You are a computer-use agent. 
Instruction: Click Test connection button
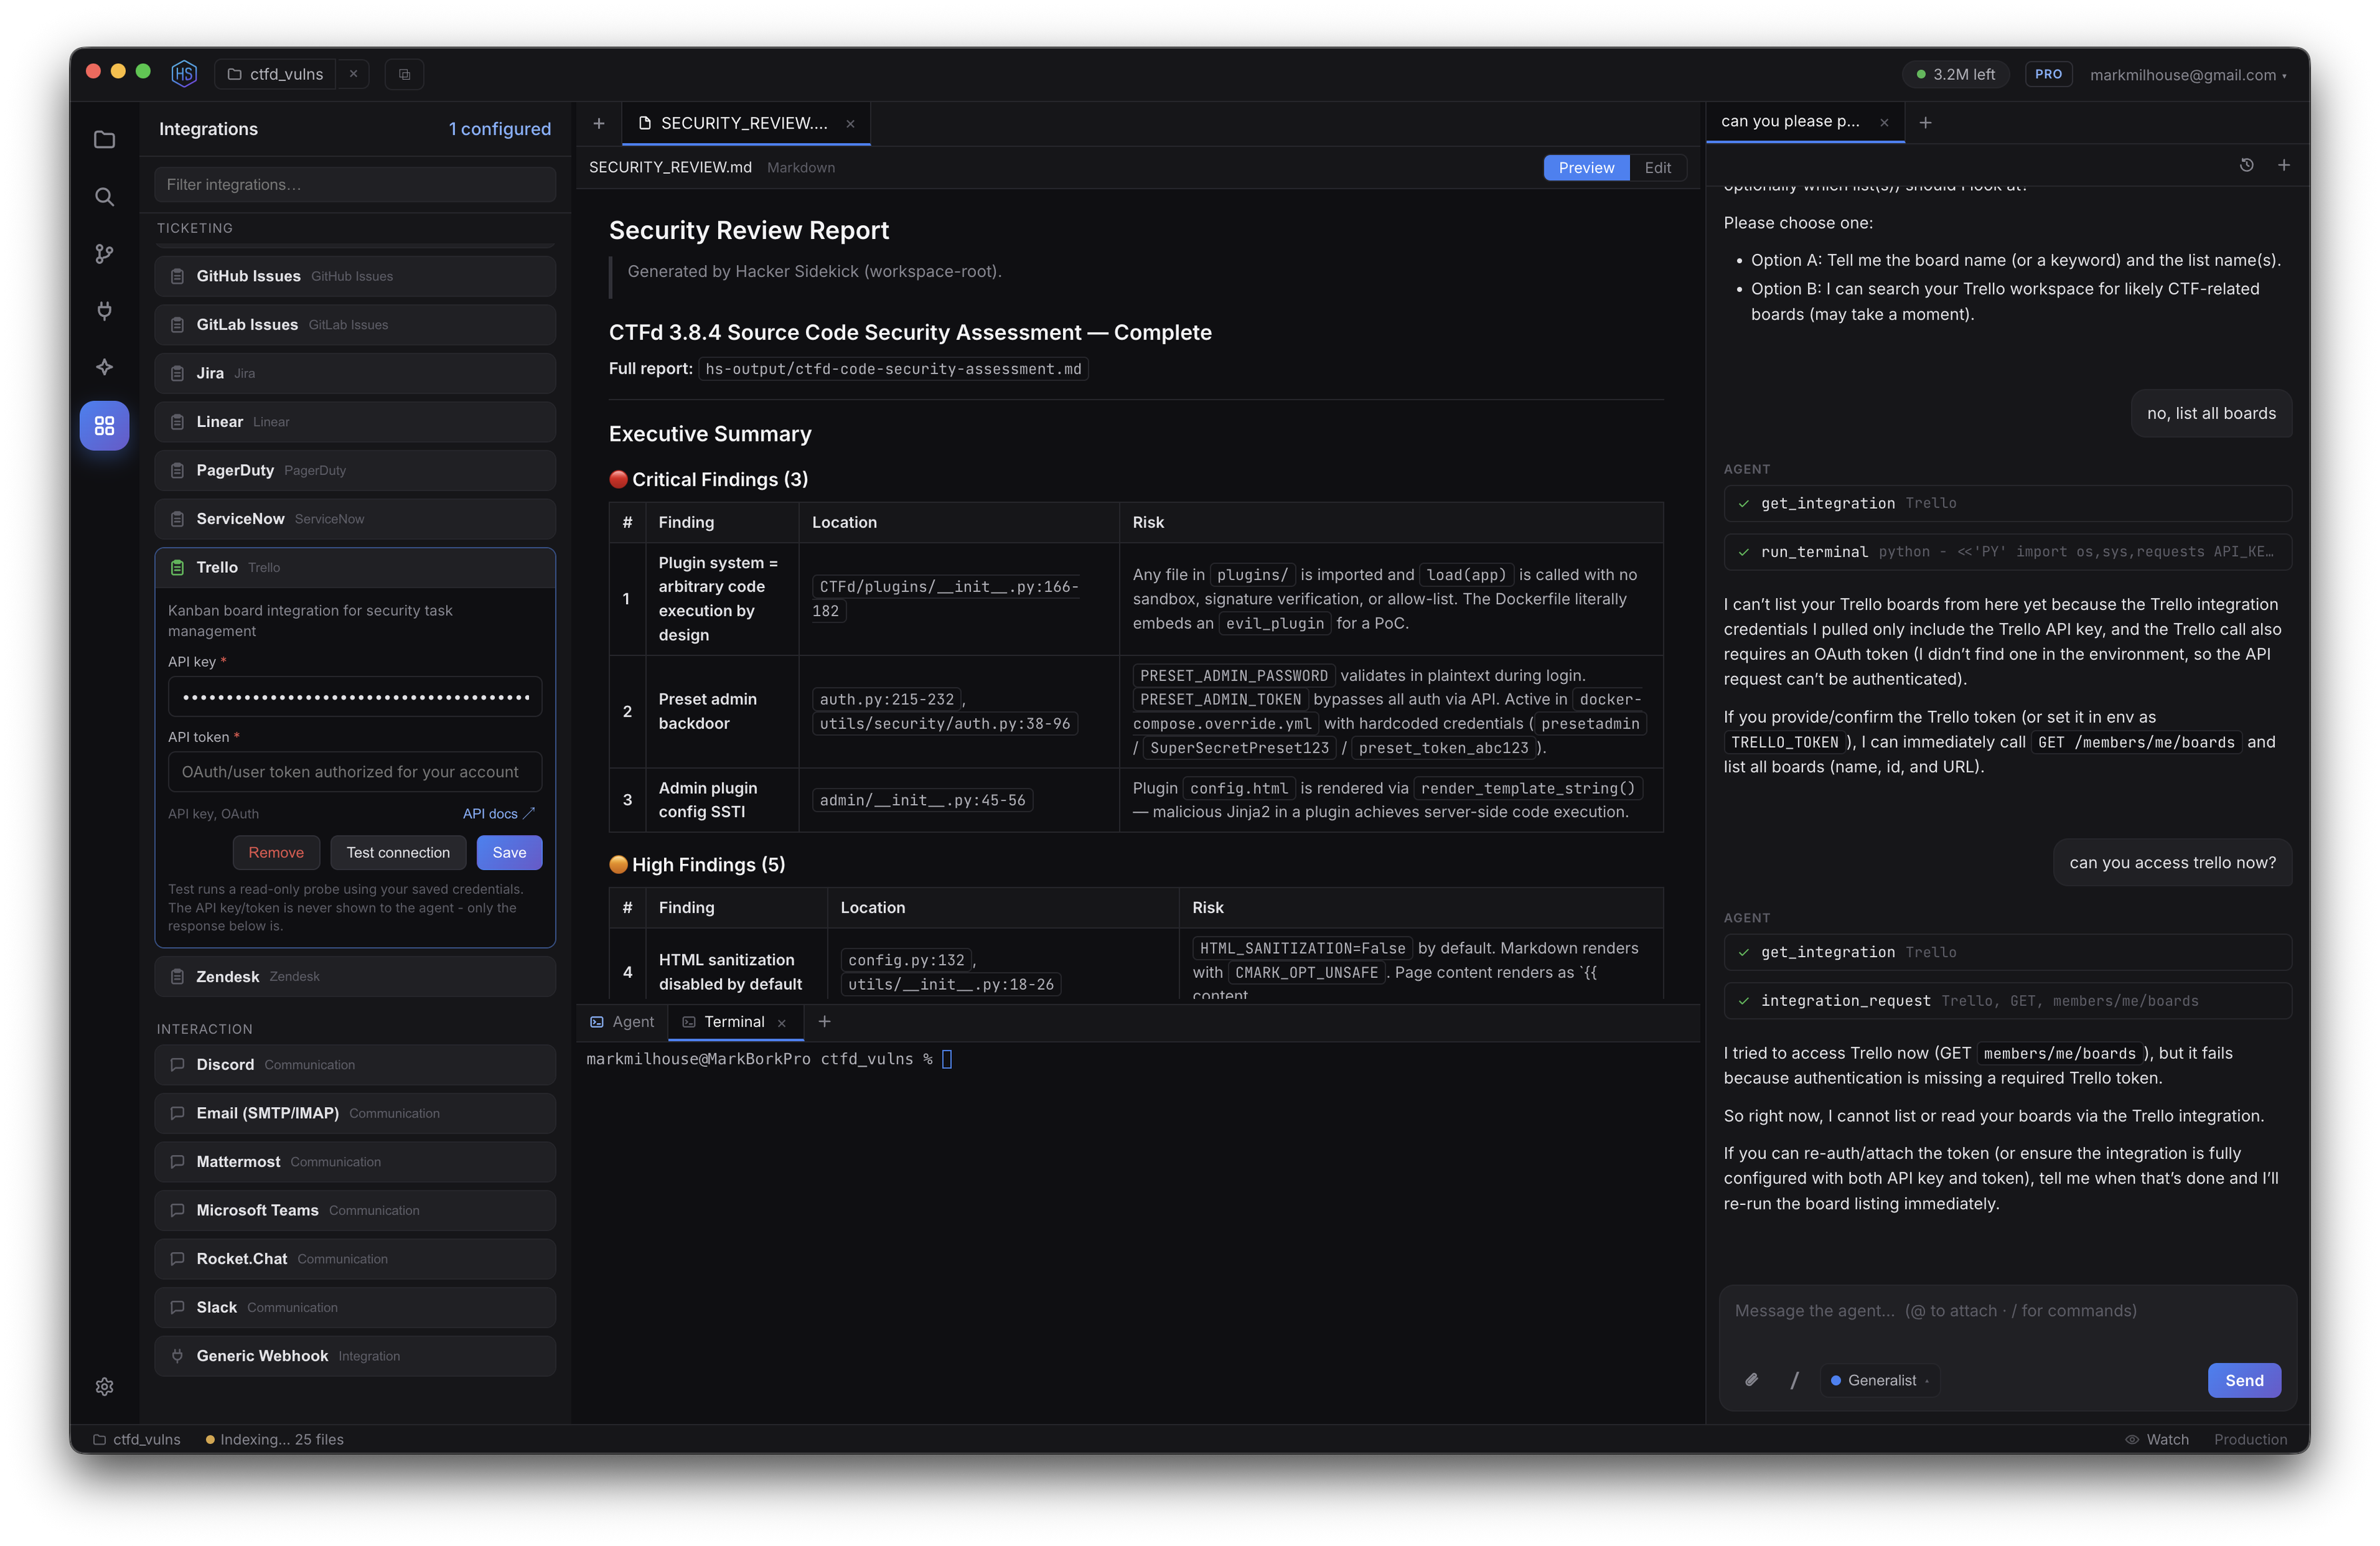[x=398, y=853]
